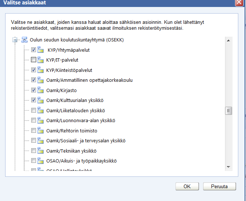This screenshot has height=201, width=246.
Task: Select the Oamk/Liiketalouden yksikkö label
Action: pos(76,111)
